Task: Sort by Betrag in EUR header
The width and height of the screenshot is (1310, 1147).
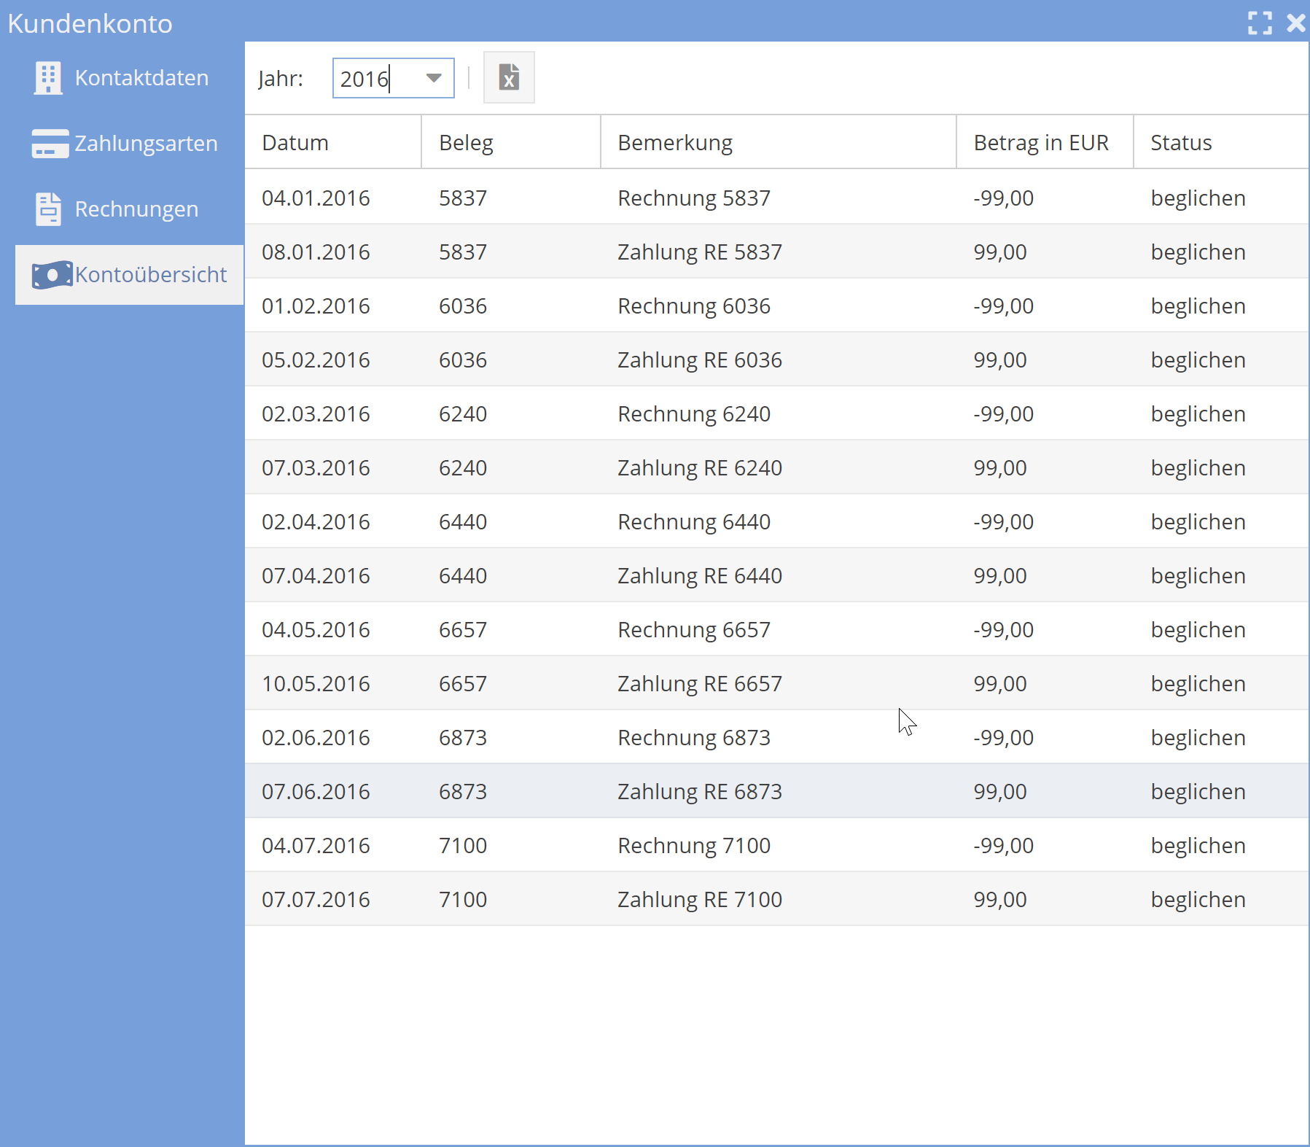Action: 1045,142
